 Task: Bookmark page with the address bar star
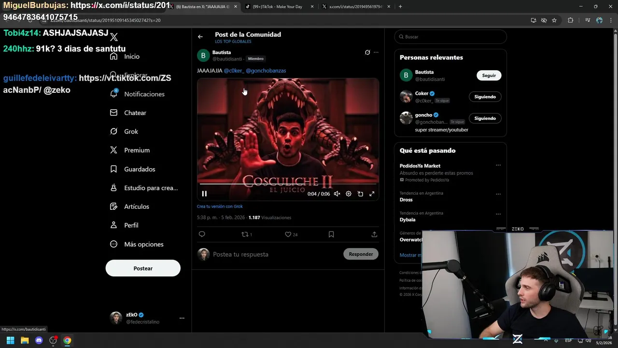(x=554, y=20)
